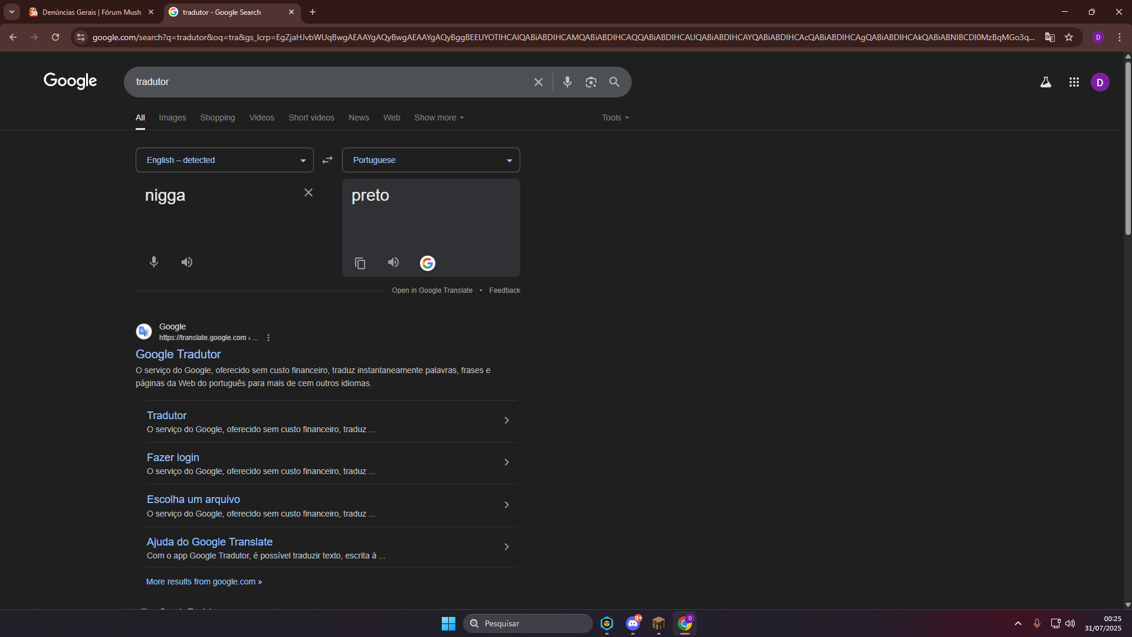Switch to Denúncias Gerais Fórum Mush tab
This screenshot has height=637, width=1132.
pos(91,12)
